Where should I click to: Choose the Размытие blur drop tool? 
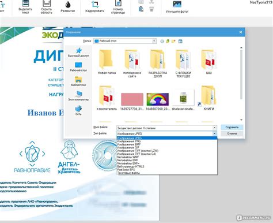(x=68, y=7)
